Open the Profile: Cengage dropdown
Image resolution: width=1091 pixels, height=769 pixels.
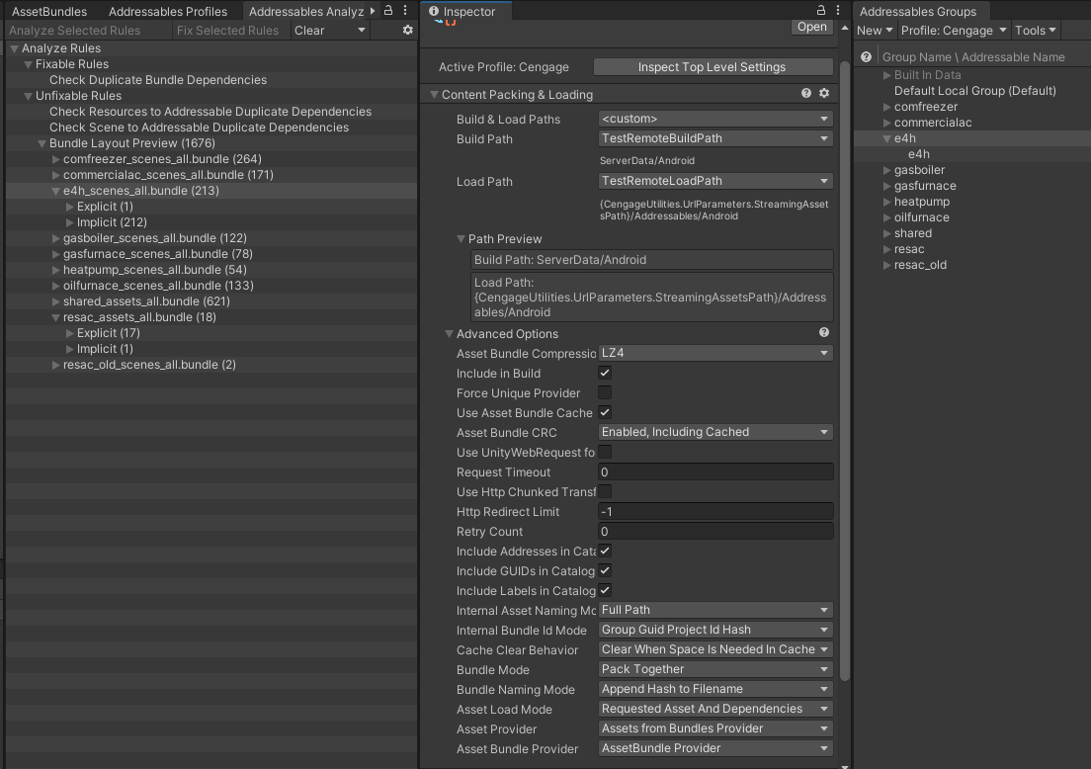952,31
